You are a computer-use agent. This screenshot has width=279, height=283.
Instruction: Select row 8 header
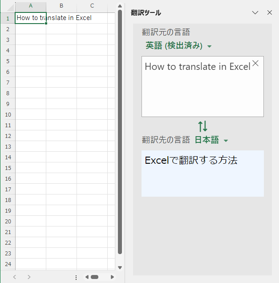[8, 93]
